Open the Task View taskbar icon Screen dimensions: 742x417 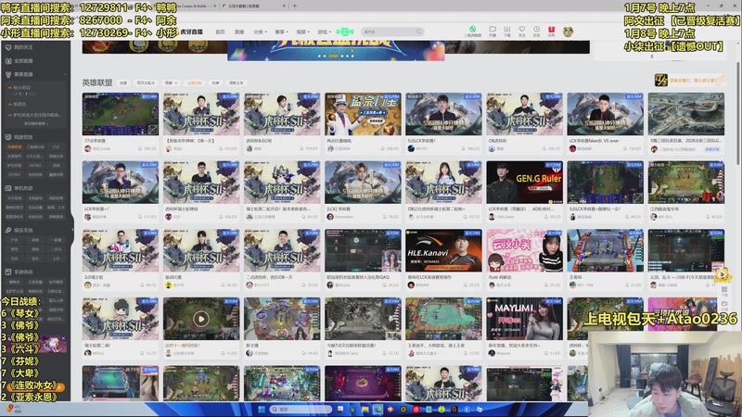pyautogui.click(x=339, y=410)
